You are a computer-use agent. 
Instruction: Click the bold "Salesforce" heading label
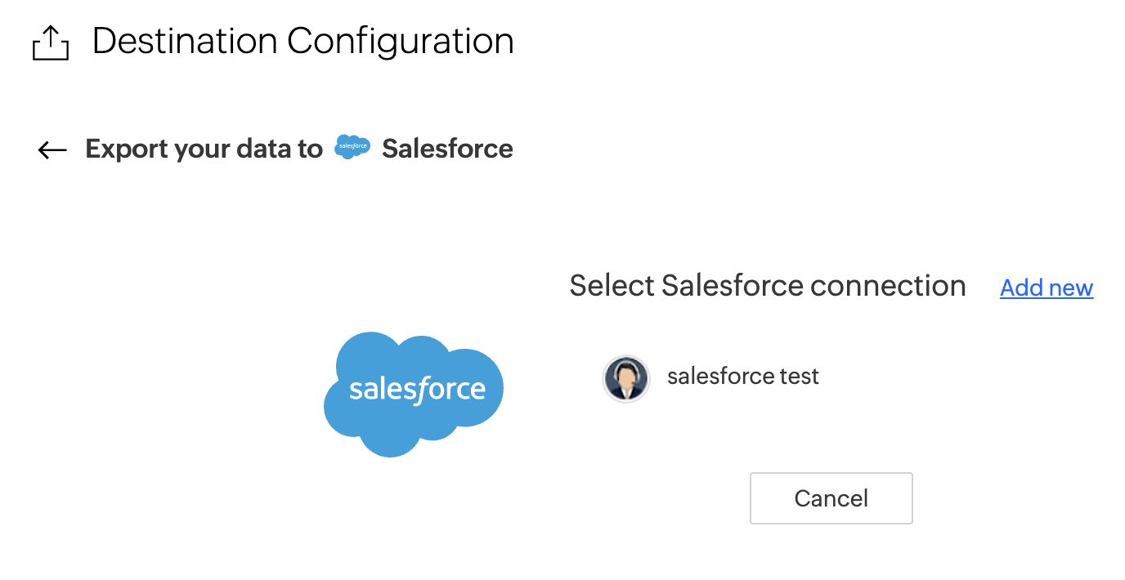(447, 149)
